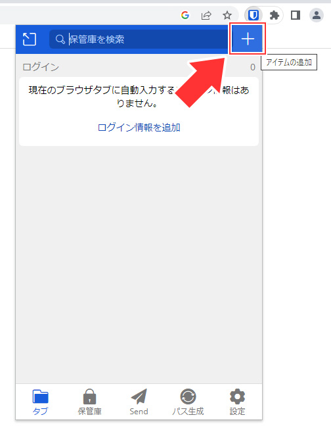Open the Chrome extensions puzzle menu

click(274, 15)
